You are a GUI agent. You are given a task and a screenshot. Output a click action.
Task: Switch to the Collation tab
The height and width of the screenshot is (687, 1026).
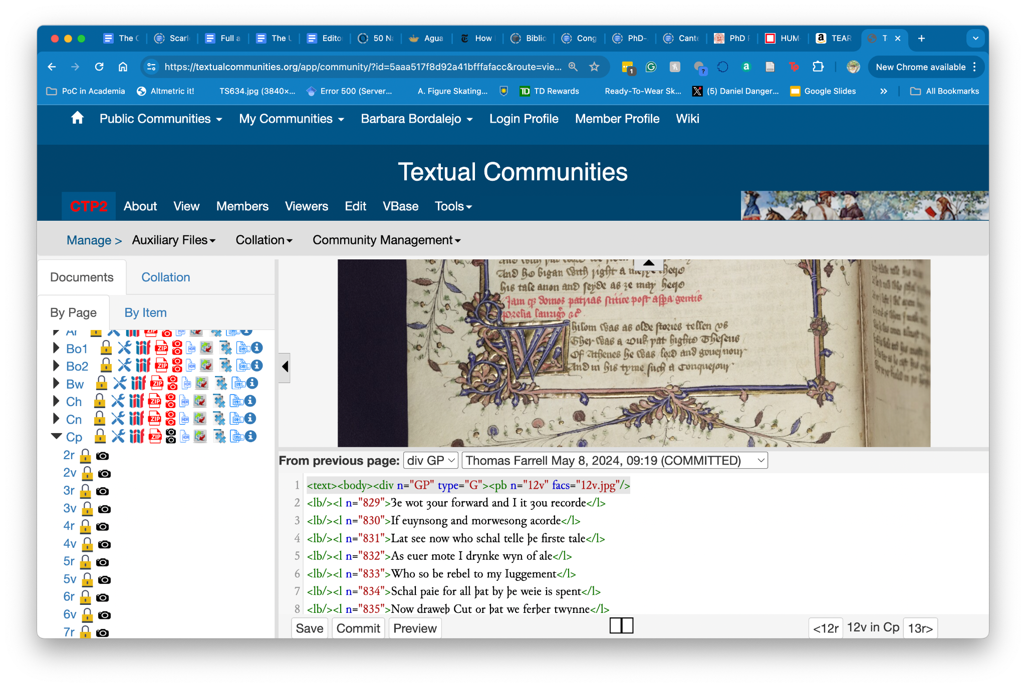pos(166,277)
